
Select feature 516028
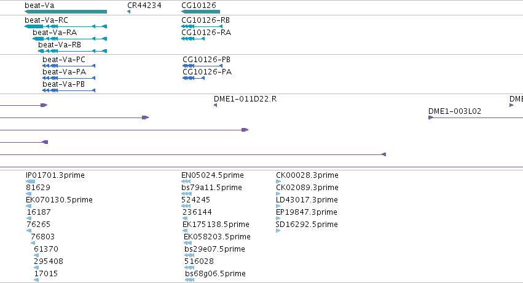tap(199, 261)
